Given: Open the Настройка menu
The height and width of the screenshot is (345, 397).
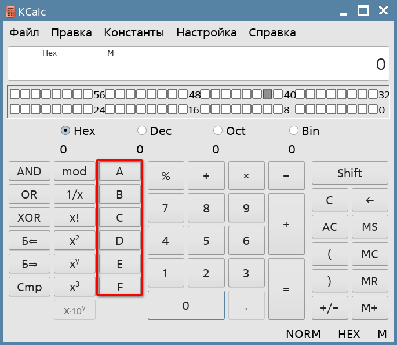Looking at the screenshot, I should (206, 32).
